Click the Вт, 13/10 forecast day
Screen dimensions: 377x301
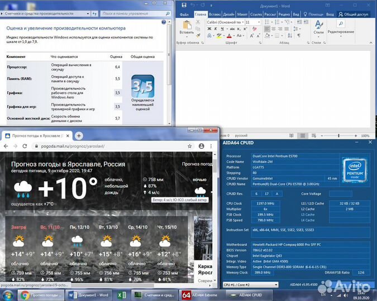pos(108,227)
